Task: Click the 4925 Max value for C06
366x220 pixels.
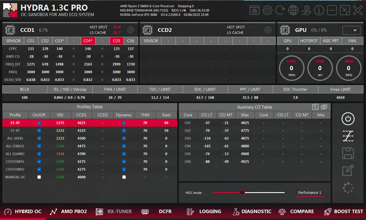Action: 245,162
